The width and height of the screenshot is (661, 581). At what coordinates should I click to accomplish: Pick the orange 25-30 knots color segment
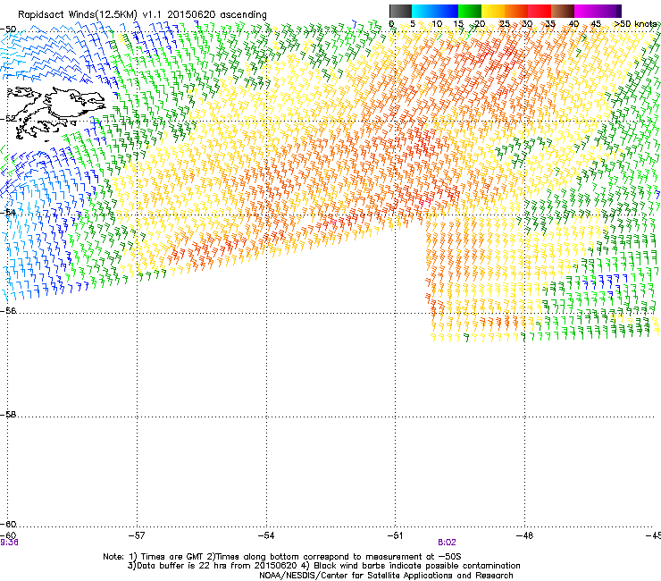[516, 11]
